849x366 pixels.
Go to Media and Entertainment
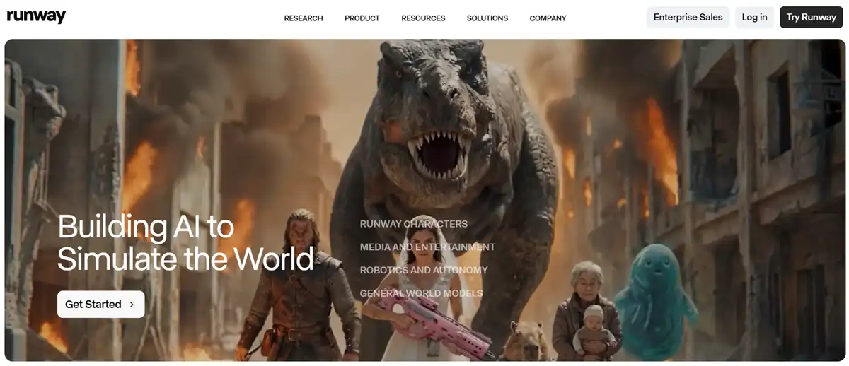coord(427,247)
